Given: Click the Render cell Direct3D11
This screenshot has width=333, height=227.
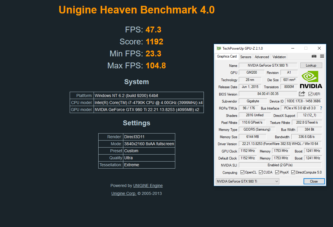Looking at the screenshot, I should coord(149,137).
